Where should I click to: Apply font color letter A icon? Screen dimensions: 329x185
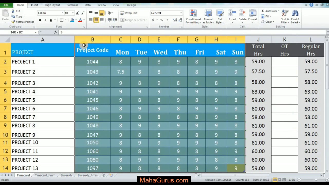(x=80, y=20)
